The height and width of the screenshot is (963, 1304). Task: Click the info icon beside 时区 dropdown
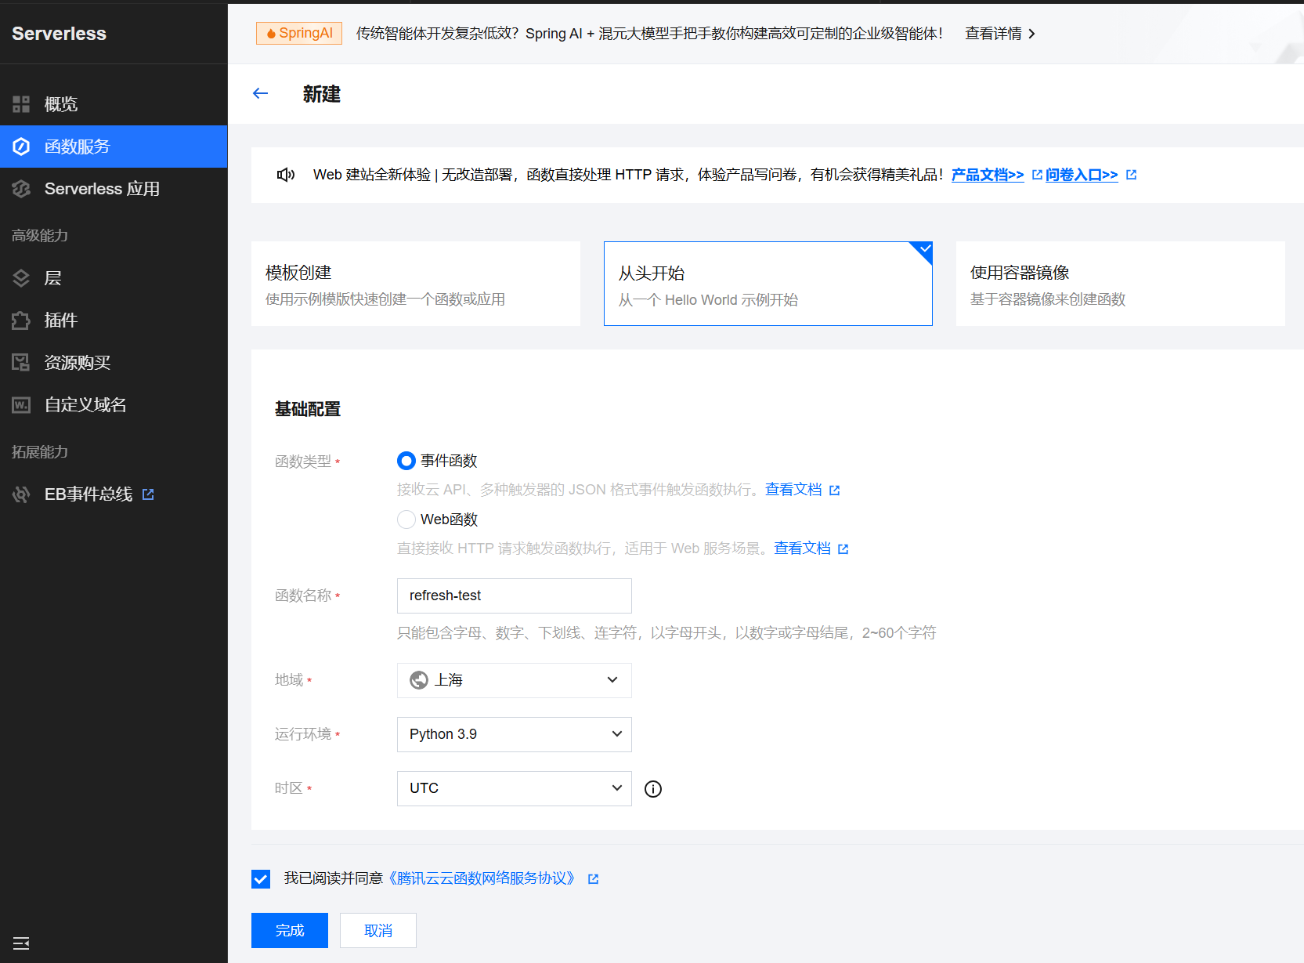[x=653, y=789]
